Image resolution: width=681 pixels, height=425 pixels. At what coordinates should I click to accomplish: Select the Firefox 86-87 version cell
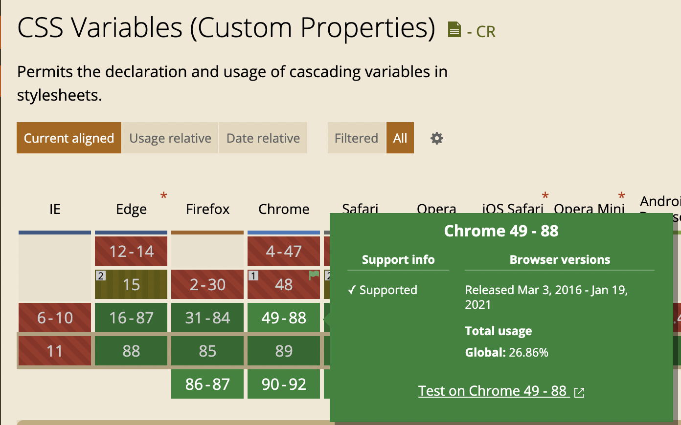click(x=207, y=384)
